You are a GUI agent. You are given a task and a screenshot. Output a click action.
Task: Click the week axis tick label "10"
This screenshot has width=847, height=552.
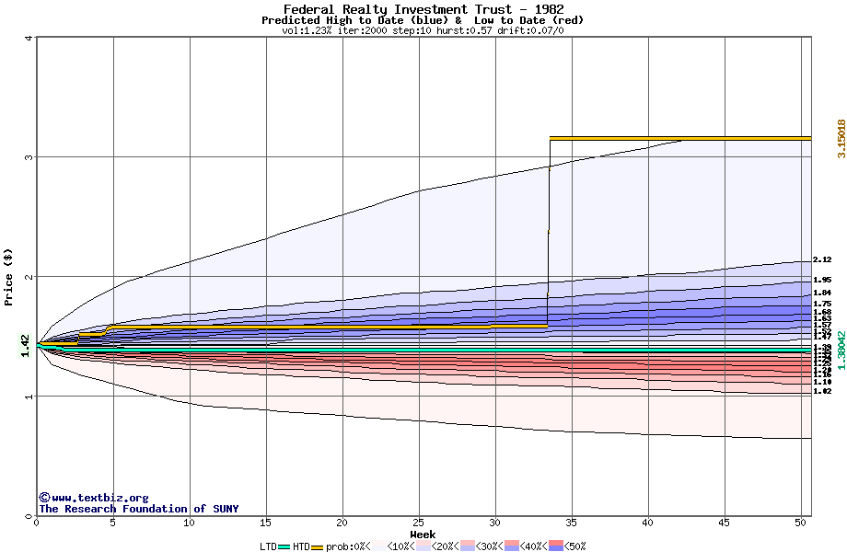(x=189, y=523)
